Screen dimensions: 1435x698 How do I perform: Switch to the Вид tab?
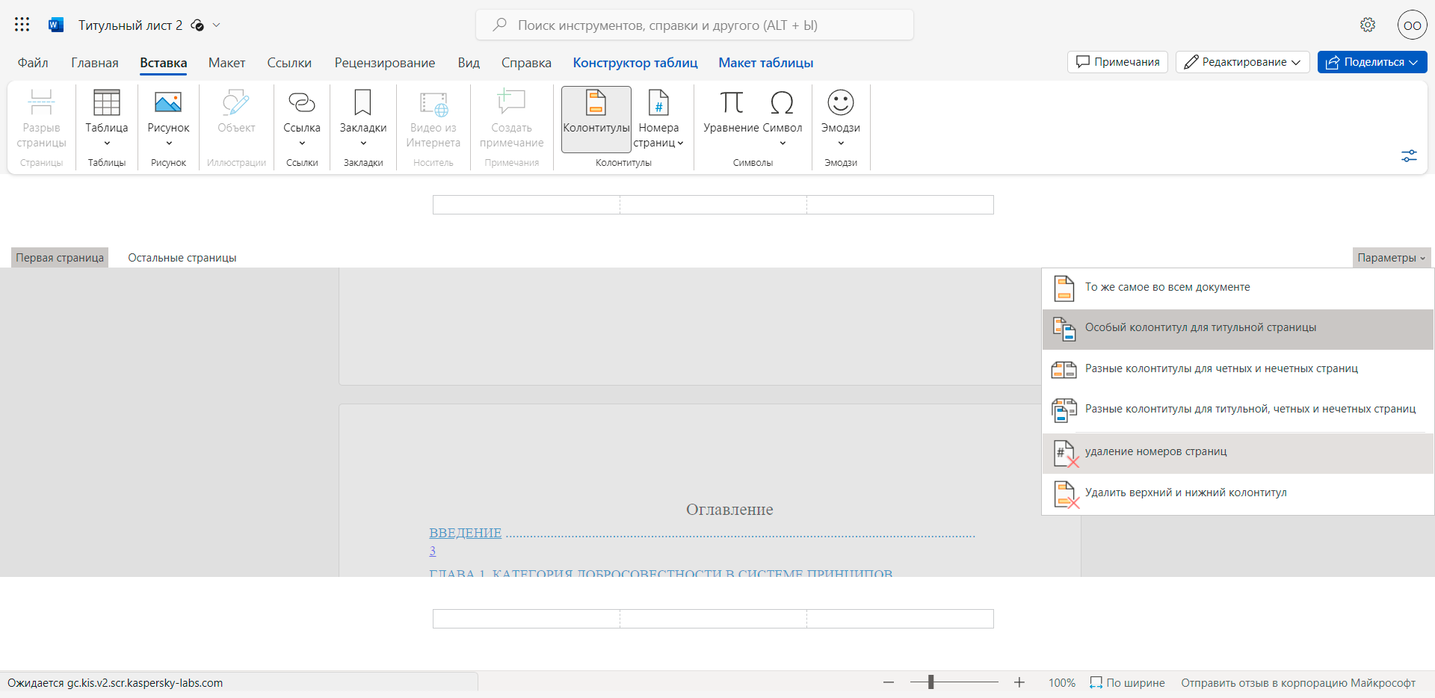469,63
